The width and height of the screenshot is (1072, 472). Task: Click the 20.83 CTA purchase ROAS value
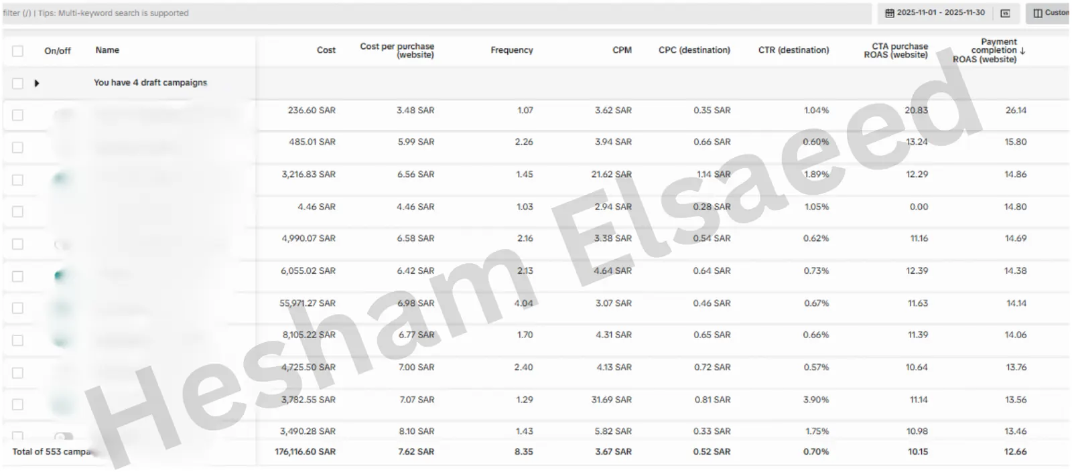[x=917, y=110]
